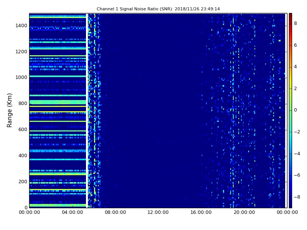Click the colorbar tick label '−2'
This screenshot has height=230, width=307.
297,132
